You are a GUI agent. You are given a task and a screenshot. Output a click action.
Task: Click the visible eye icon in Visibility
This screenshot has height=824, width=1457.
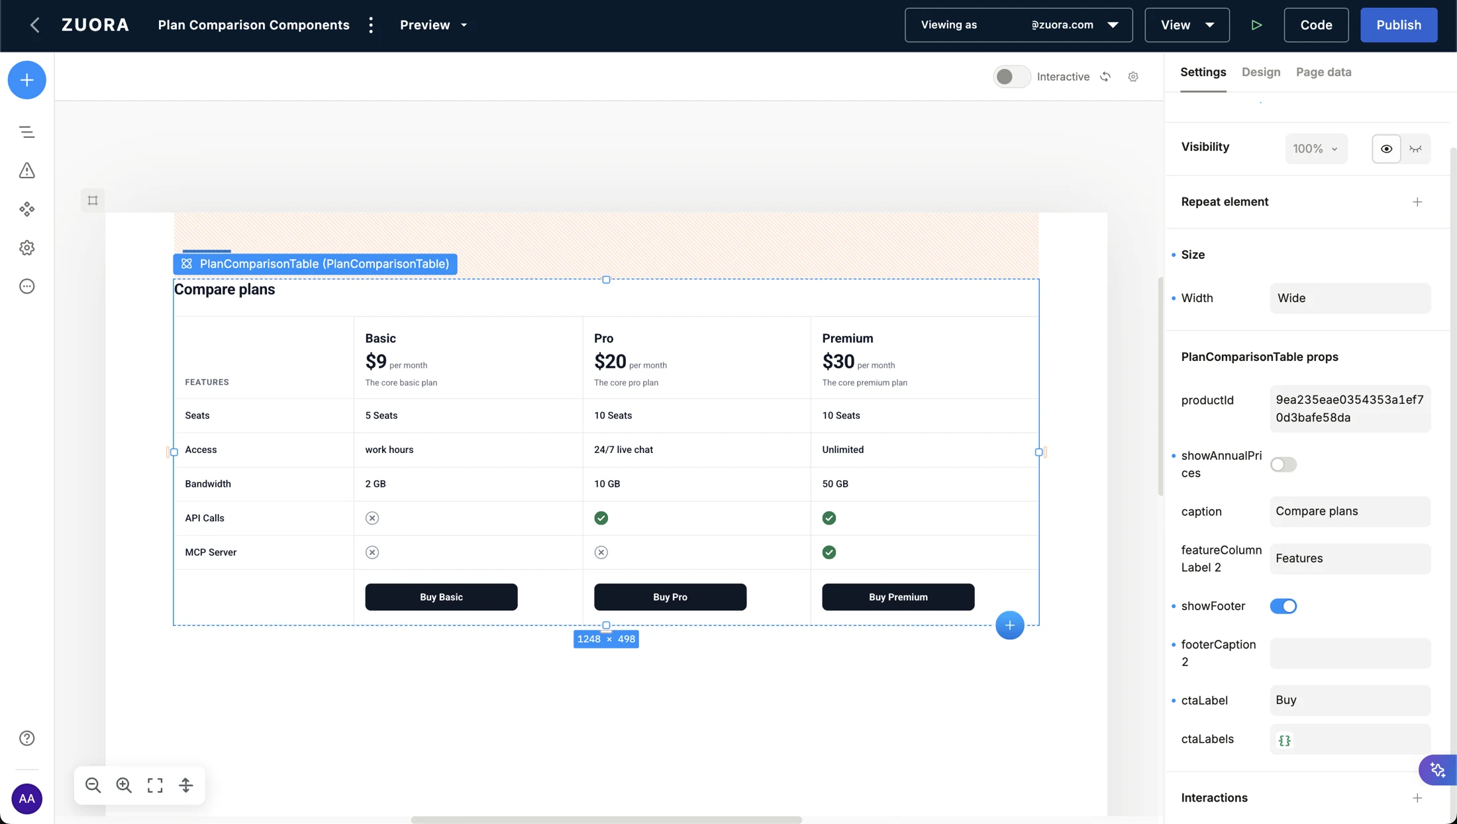(x=1386, y=148)
